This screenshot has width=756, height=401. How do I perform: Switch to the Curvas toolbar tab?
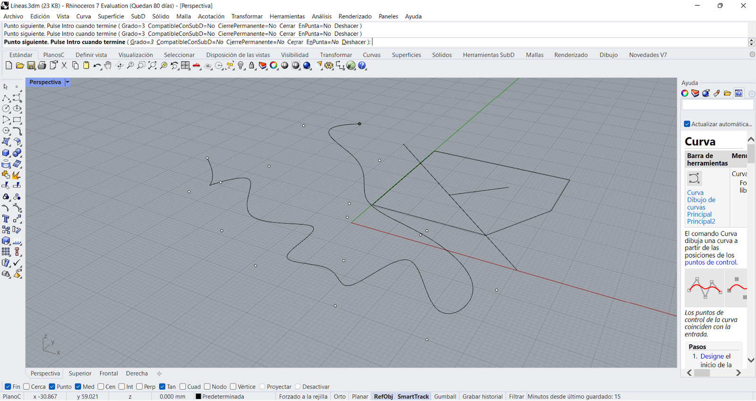(x=371, y=55)
